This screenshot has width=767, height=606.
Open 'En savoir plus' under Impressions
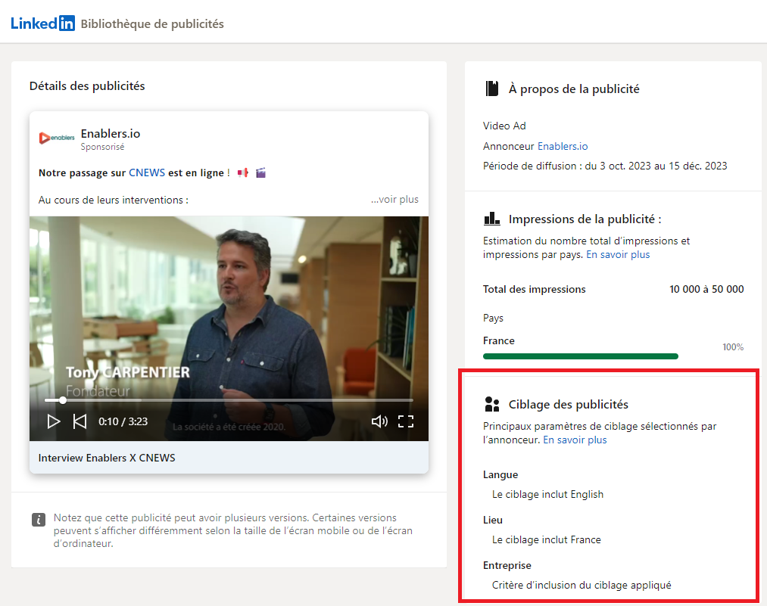click(618, 255)
